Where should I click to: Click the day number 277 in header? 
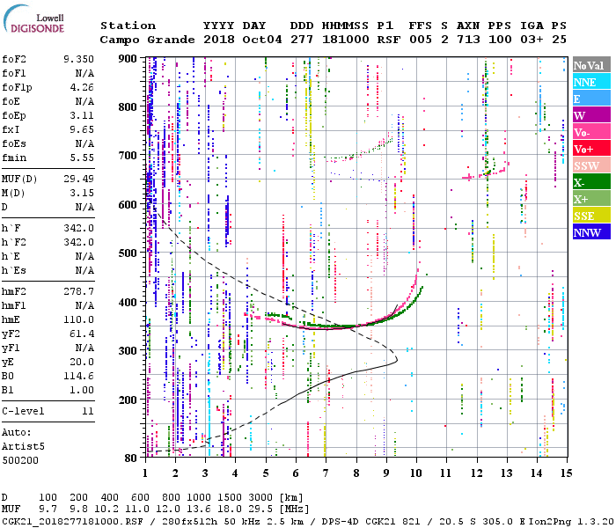pos(302,40)
